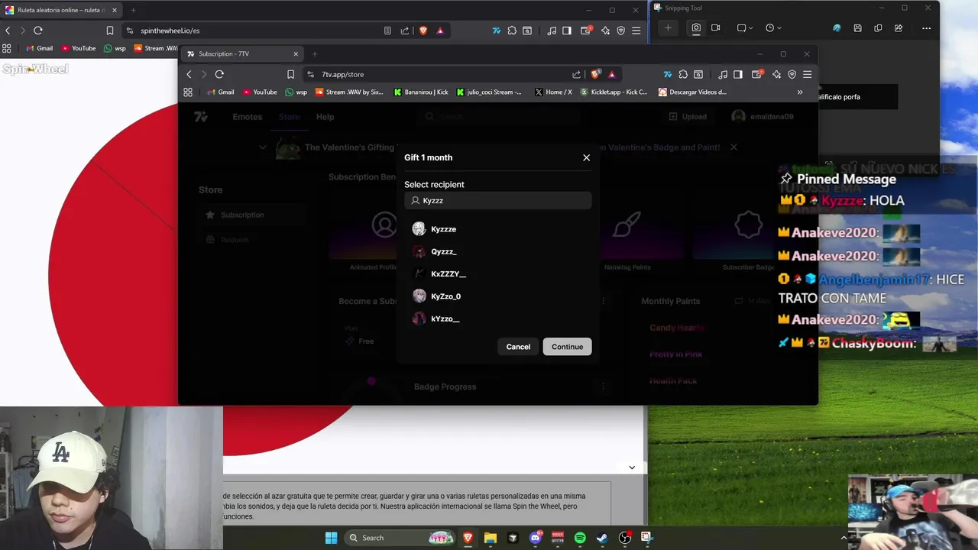978x550 pixels.
Task: Open the Descargar Videos bookmark
Action: point(692,92)
